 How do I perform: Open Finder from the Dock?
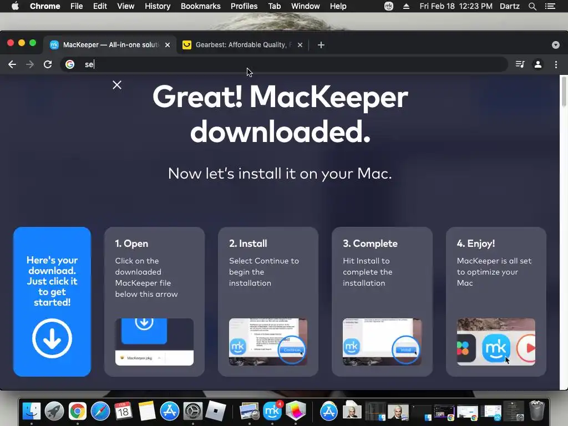32,411
